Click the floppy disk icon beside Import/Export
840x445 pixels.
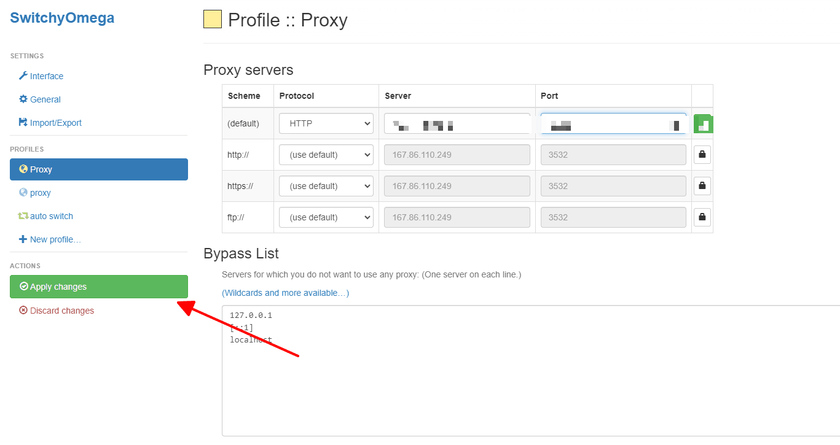click(23, 123)
